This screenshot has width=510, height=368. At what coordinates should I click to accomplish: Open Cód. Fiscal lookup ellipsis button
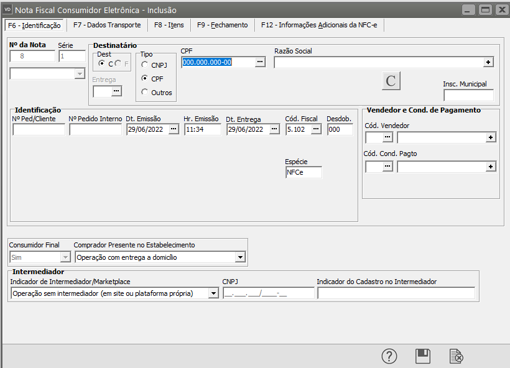(316, 129)
